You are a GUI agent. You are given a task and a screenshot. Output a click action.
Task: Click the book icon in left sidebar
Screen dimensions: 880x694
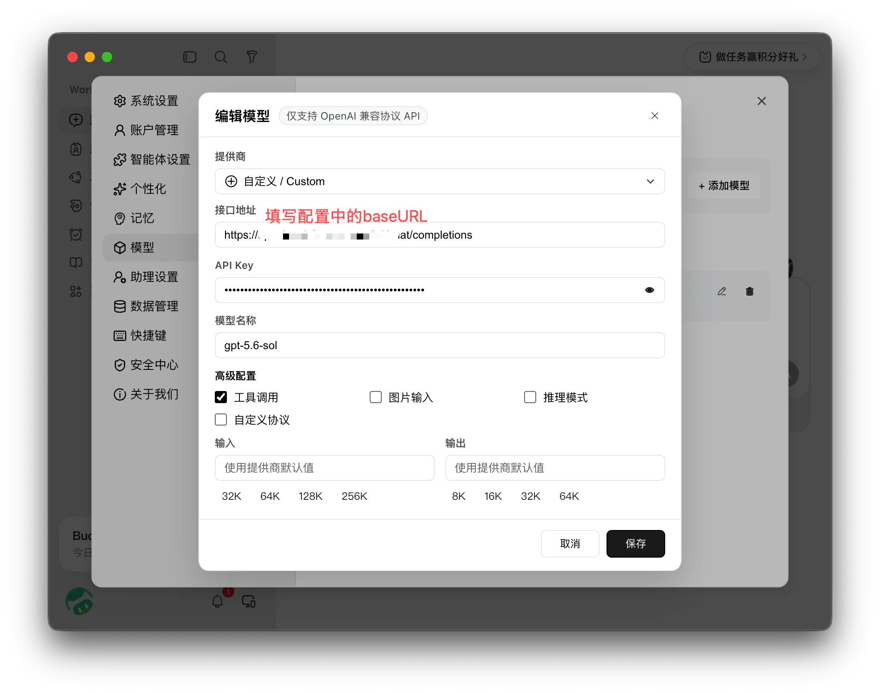pos(76,262)
